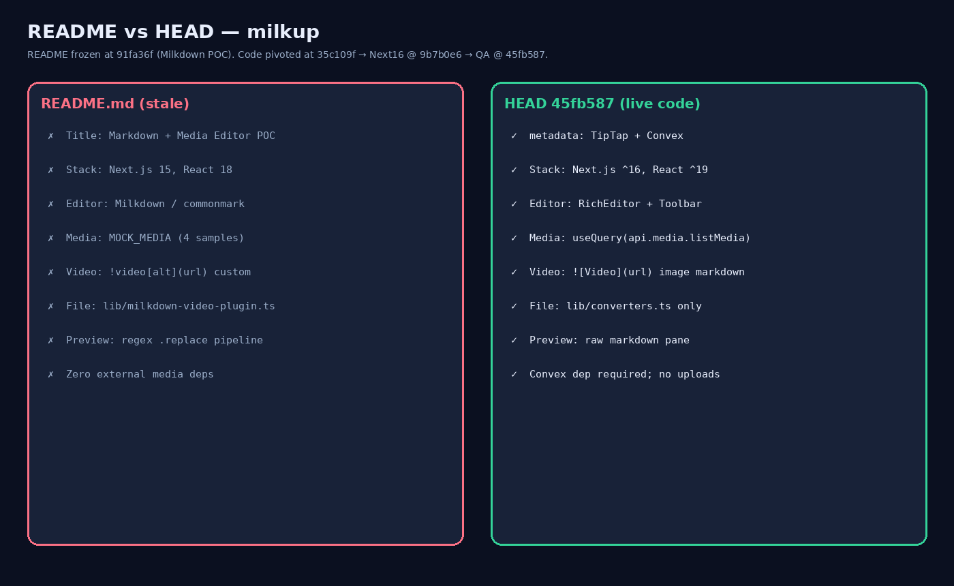The image size is (954, 586).
Task: Click the check mark beside 'metadata: TipTap'
Action: click(514, 136)
